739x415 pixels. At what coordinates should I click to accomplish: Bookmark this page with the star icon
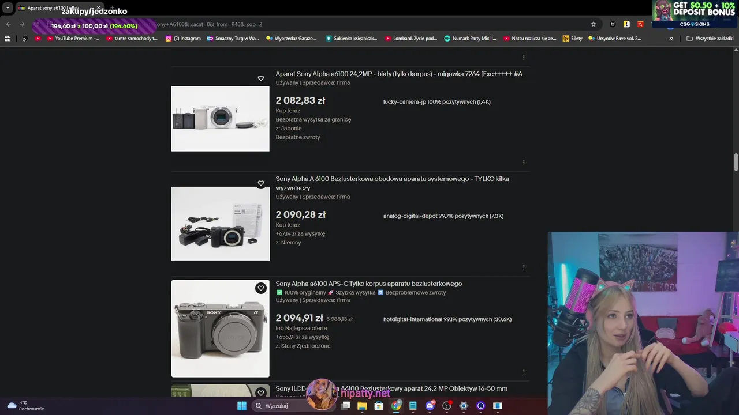[593, 24]
